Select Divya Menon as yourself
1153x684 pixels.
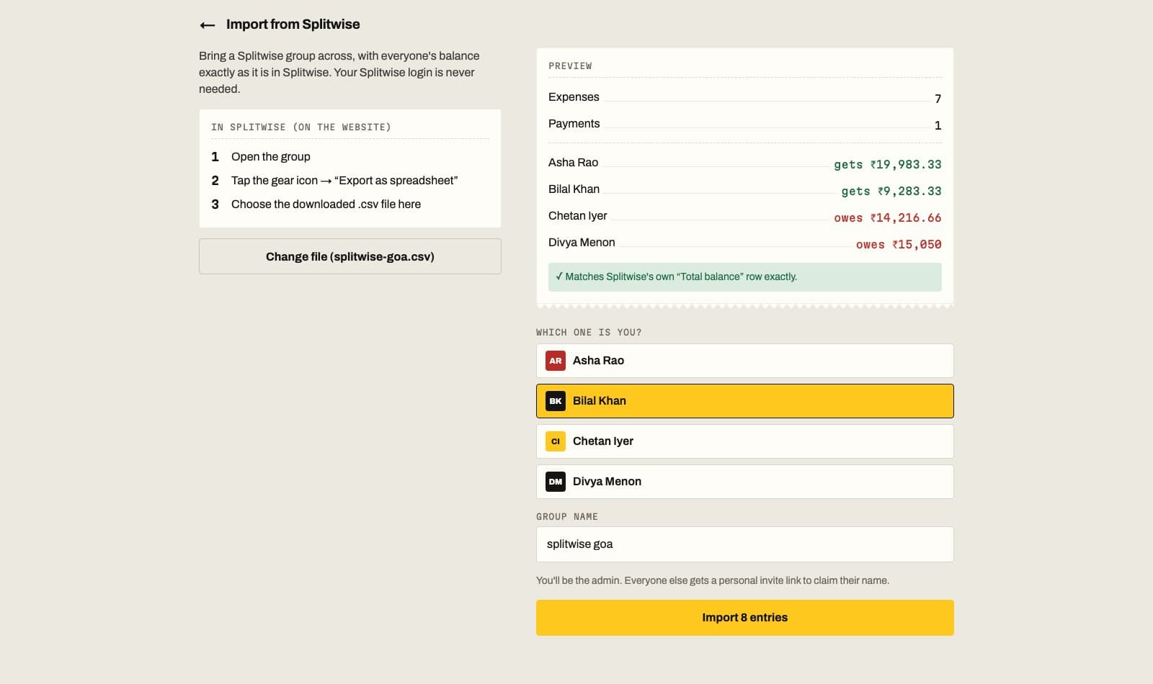point(745,482)
